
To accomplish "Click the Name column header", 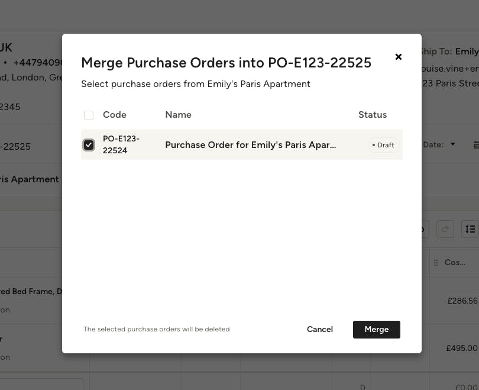I will (178, 115).
